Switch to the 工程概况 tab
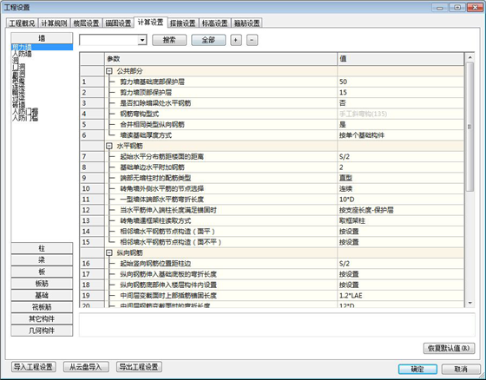The image size is (486, 380). point(22,23)
